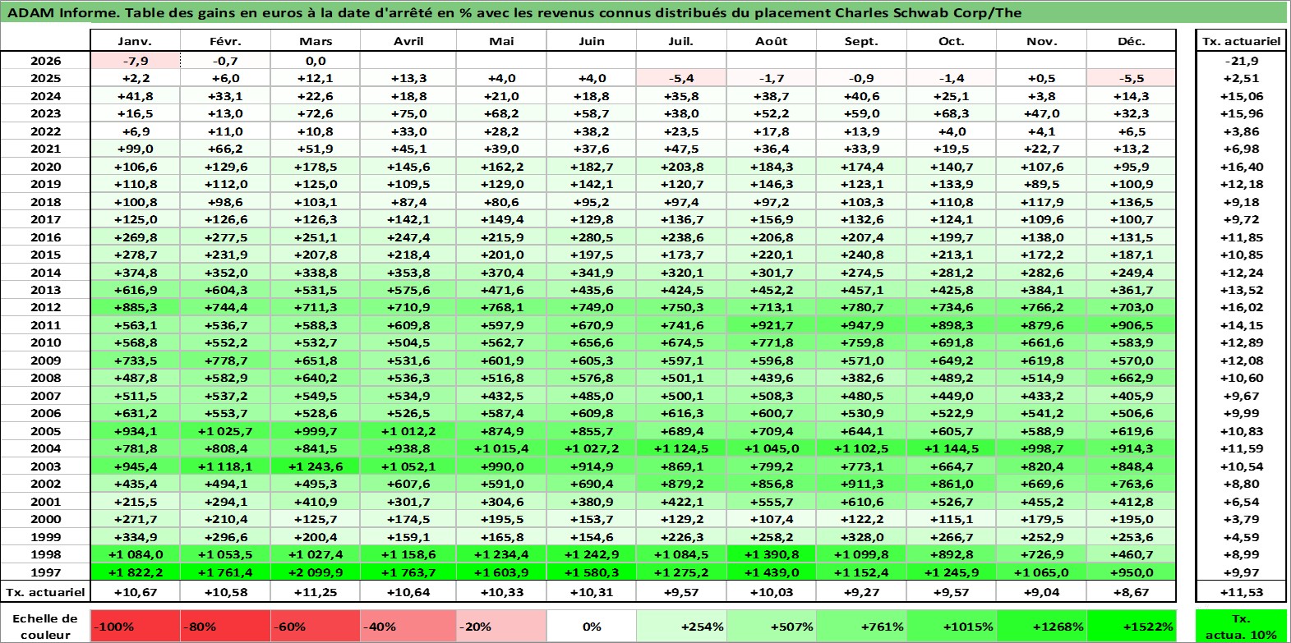Click the Déc. column header

click(1132, 41)
